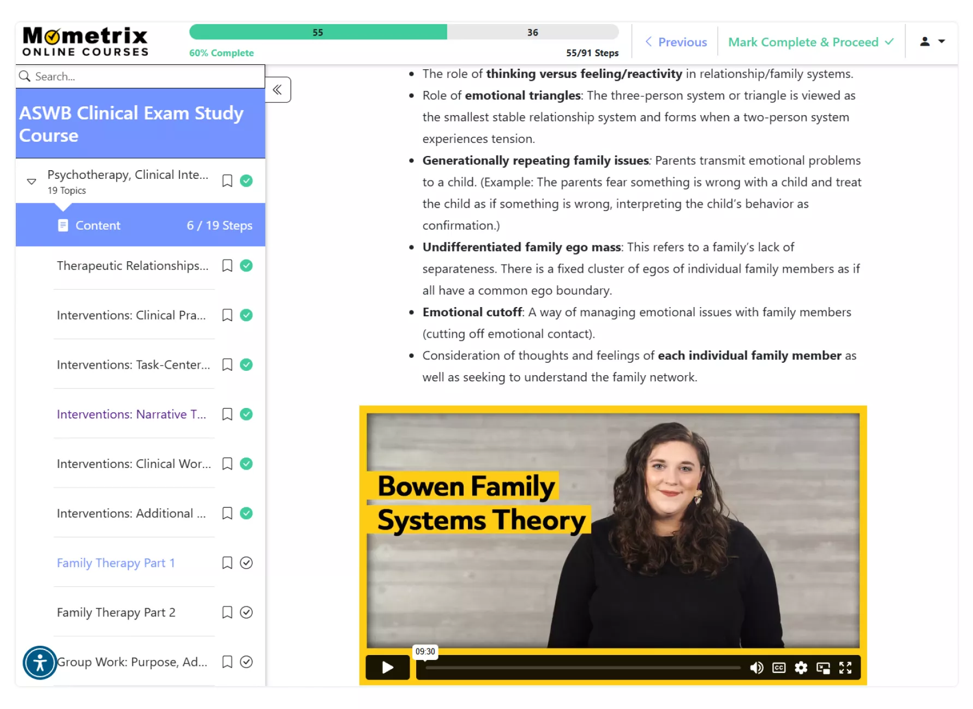The height and width of the screenshot is (709, 973).
Task: Open video settings gear icon
Action: pos(801,668)
